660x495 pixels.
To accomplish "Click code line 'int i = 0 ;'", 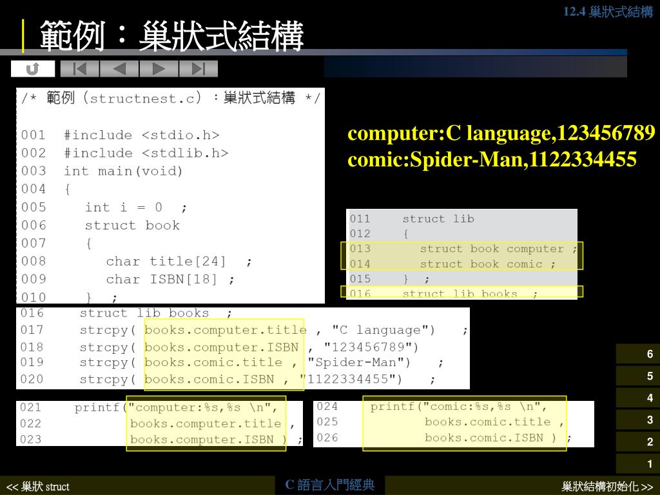I will (x=136, y=208).
